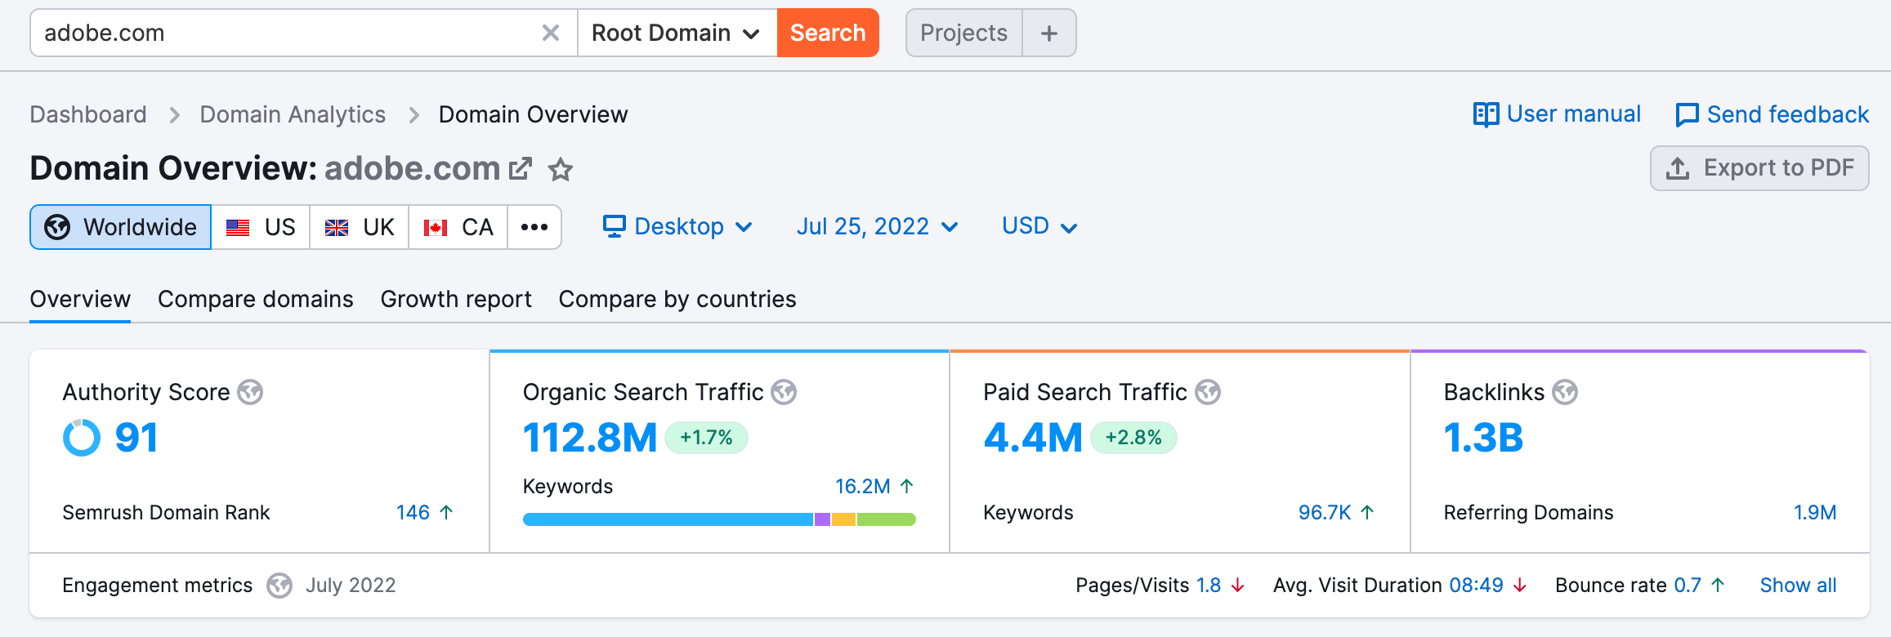Open paid keywords value 96.7K
The width and height of the screenshot is (1891, 637).
pyautogui.click(x=1325, y=512)
